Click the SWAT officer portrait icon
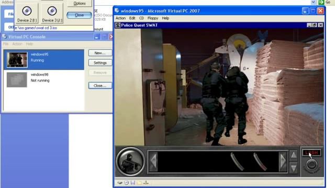The width and height of the screenshot is (335, 188). 130,161
